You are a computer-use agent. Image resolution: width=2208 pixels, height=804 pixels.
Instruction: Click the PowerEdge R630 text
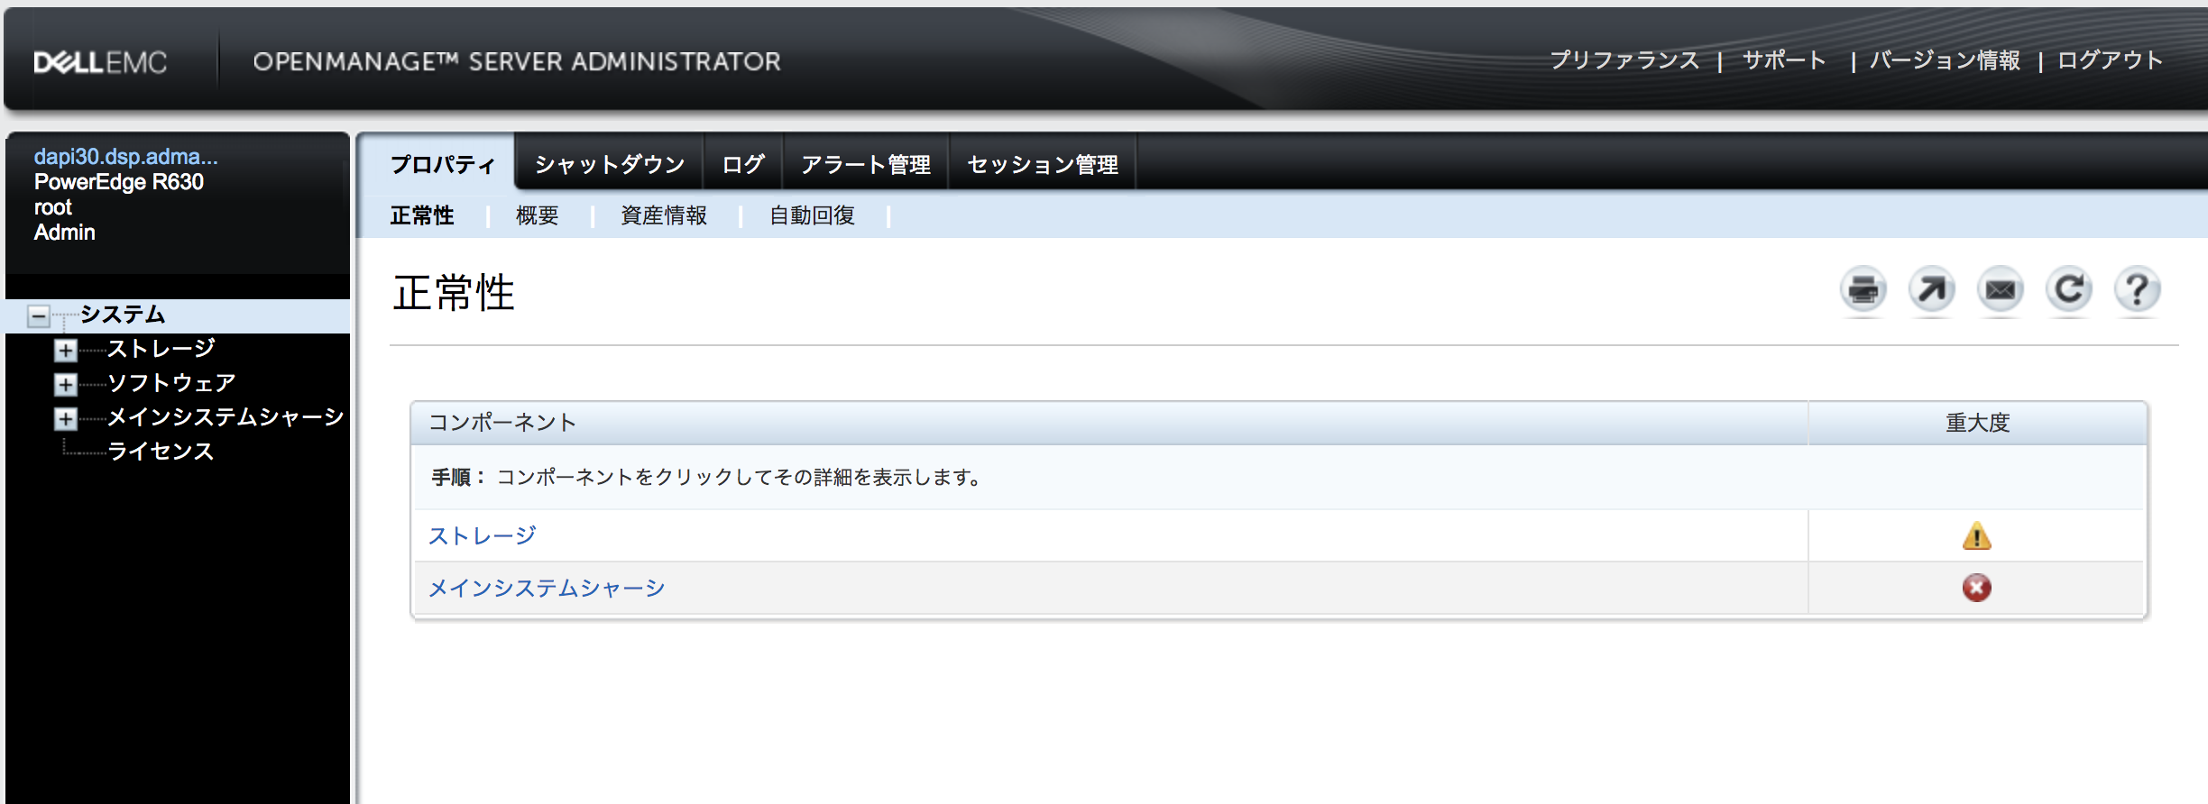tap(119, 181)
